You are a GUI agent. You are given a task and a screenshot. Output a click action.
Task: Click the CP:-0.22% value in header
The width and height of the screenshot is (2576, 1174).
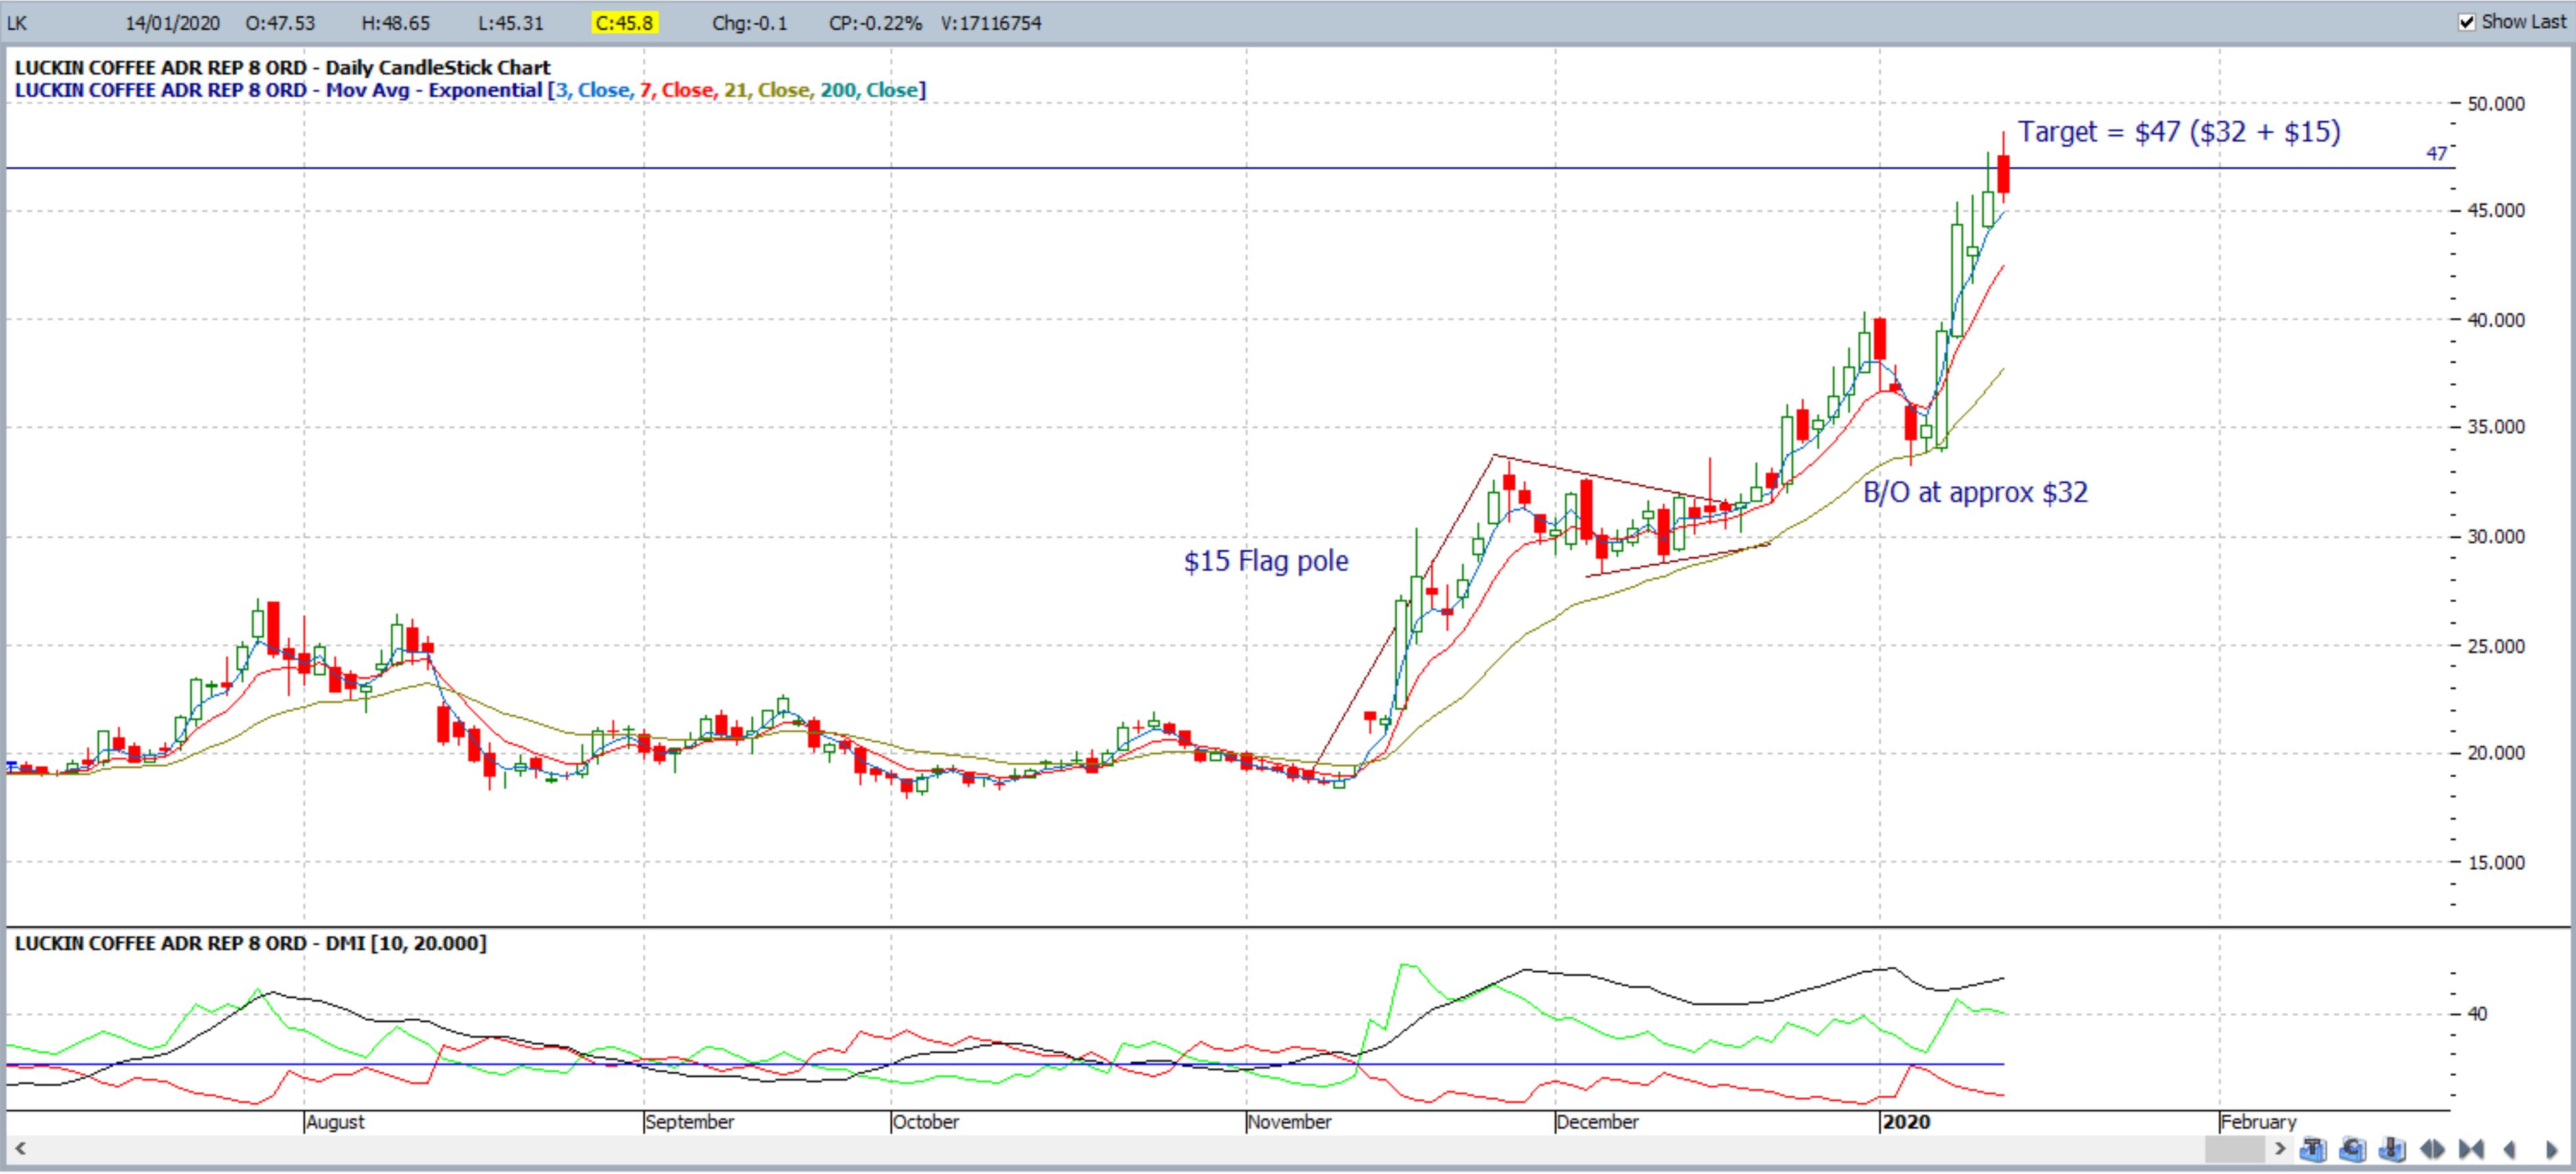(x=876, y=23)
